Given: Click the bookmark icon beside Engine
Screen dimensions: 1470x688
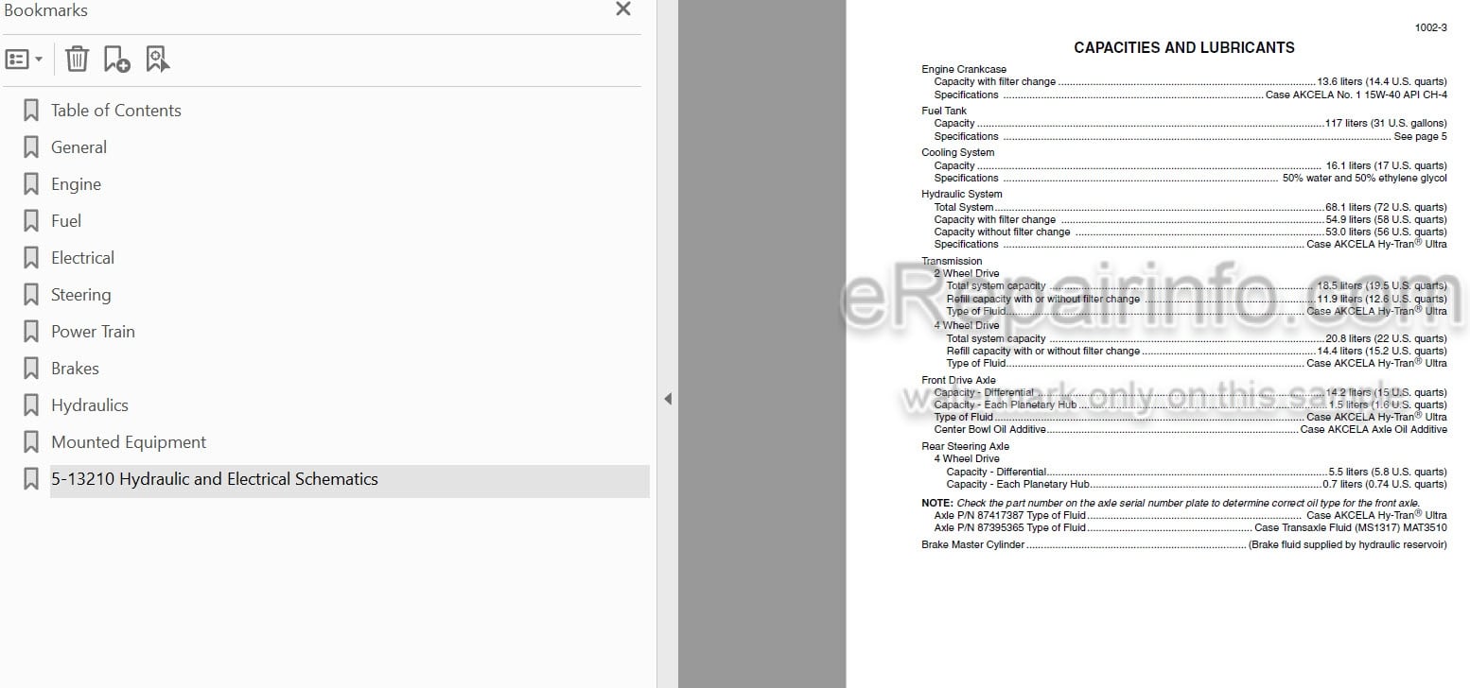Looking at the screenshot, I should [x=30, y=184].
